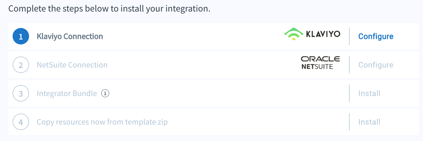Click the Integrator Bundle step title
The width and height of the screenshot is (423, 141).
point(67,94)
